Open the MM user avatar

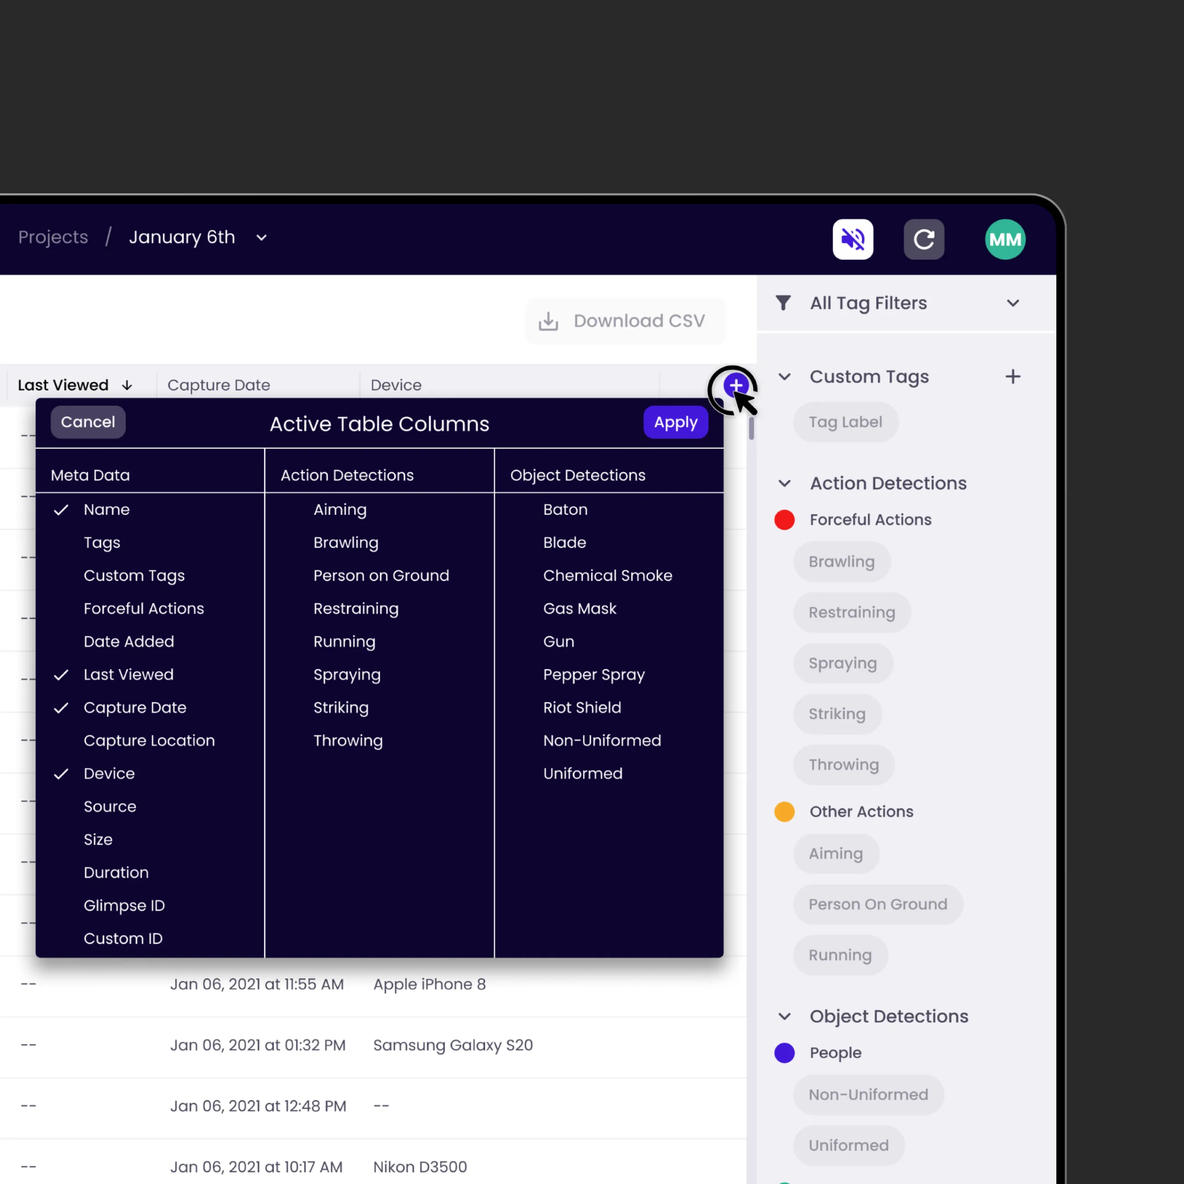1005,239
